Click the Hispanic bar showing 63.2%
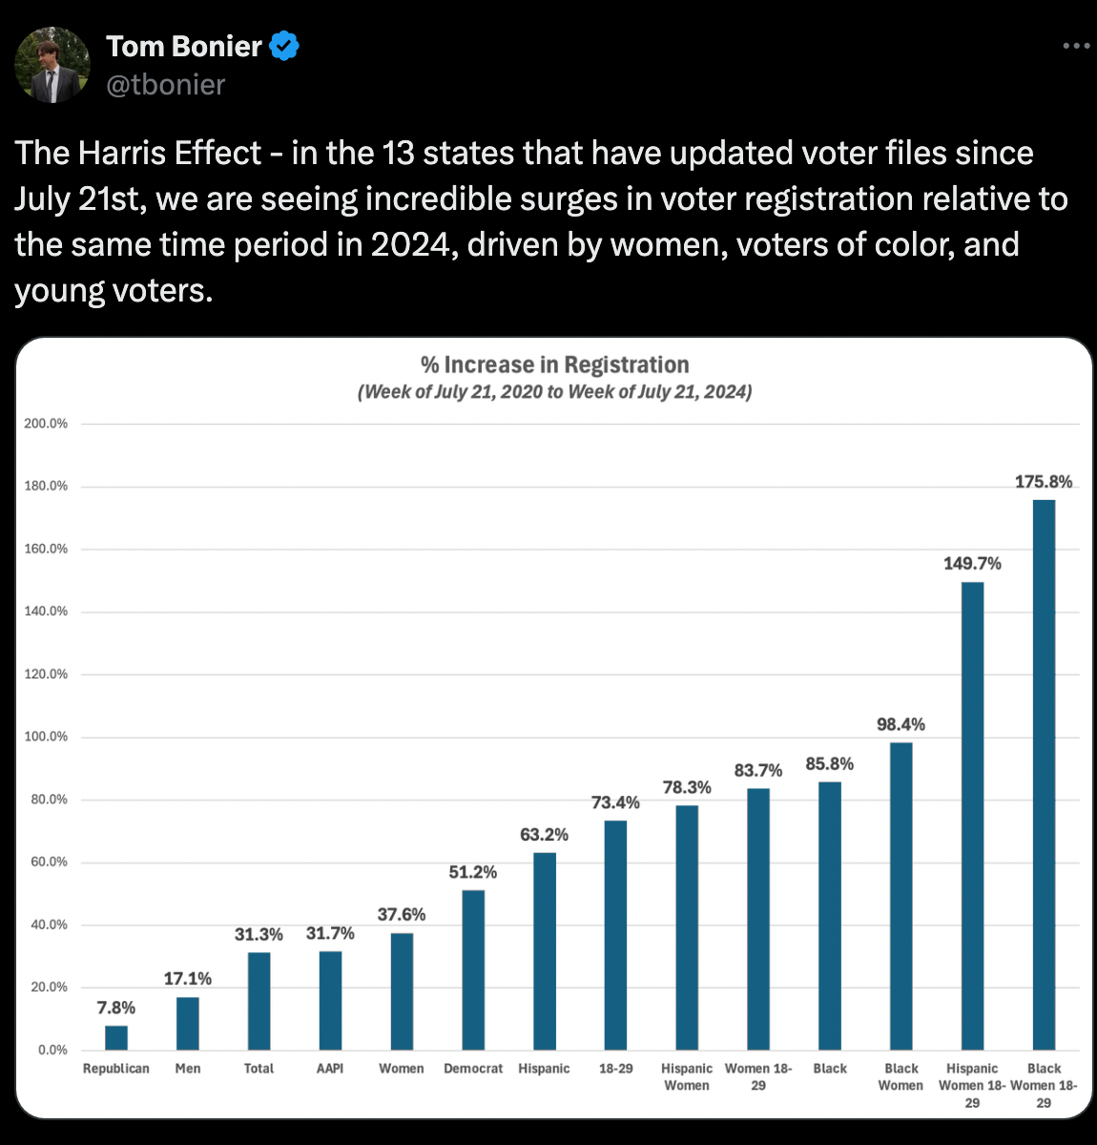Image resolution: width=1097 pixels, height=1145 pixels. point(544,950)
